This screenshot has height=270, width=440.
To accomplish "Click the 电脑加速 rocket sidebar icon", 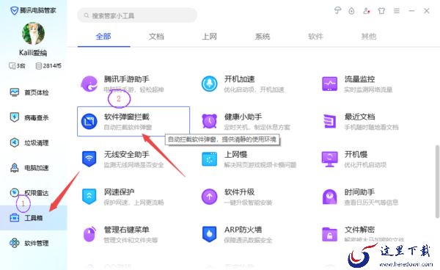I will (15, 167).
